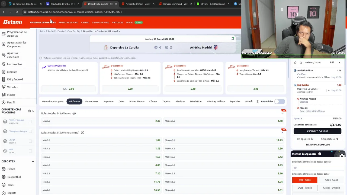The width and height of the screenshot is (347, 195).
Task: Click the Cuotas Mejoradas 3.00 odds button
Action: pos(68,89)
